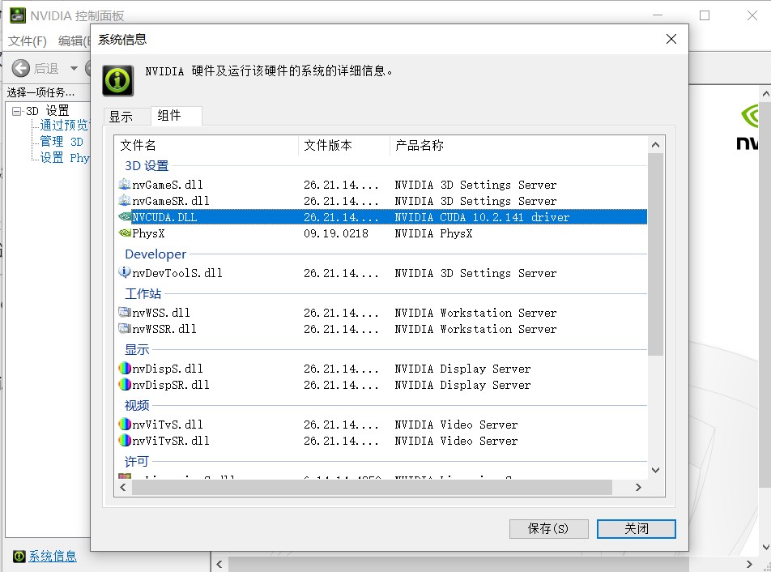Select the nvDispSR.dll row name

[171, 385]
